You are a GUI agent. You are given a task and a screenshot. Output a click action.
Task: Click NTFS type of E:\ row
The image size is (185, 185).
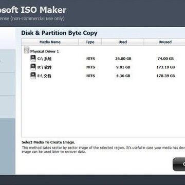[x=90, y=76]
